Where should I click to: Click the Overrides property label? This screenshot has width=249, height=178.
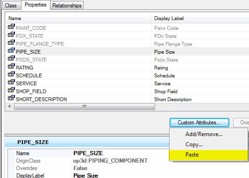tap(27, 168)
